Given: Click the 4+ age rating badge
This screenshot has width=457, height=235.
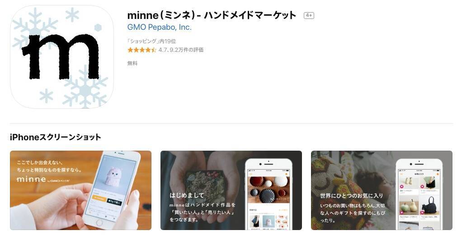Looking at the screenshot, I should click(x=309, y=15).
